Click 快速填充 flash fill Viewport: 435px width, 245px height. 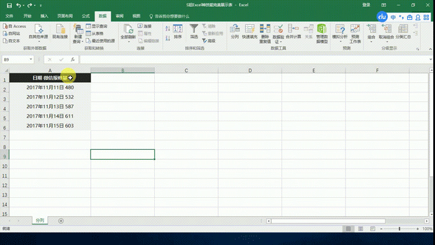pos(250,31)
